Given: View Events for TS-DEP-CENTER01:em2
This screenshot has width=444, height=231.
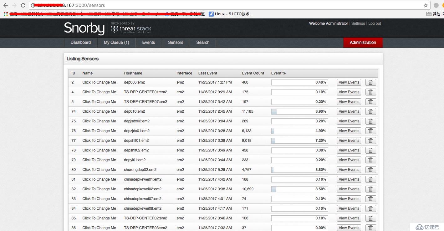Looking at the screenshot, I should [x=349, y=92].
